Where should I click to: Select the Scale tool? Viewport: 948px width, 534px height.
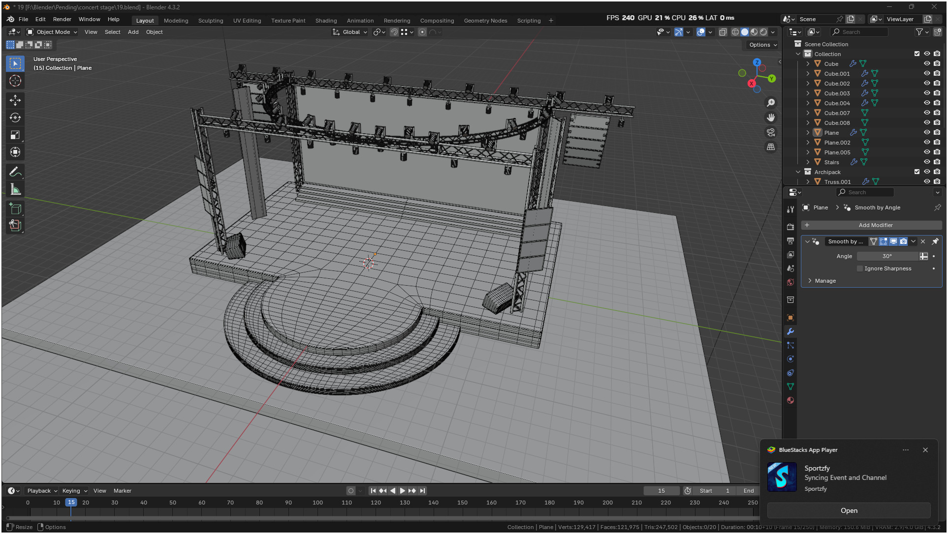[x=15, y=135]
